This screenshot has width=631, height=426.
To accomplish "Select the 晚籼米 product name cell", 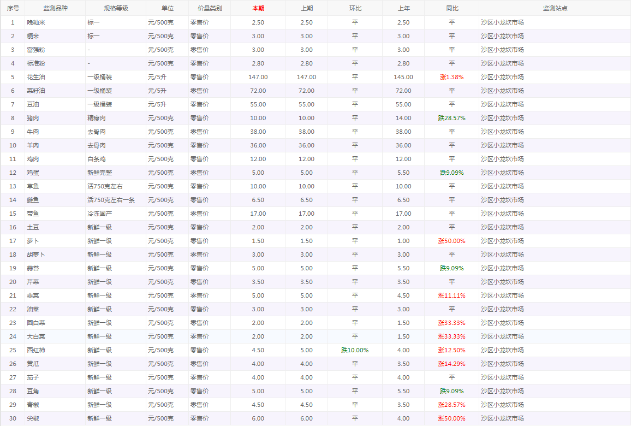I will (36, 22).
